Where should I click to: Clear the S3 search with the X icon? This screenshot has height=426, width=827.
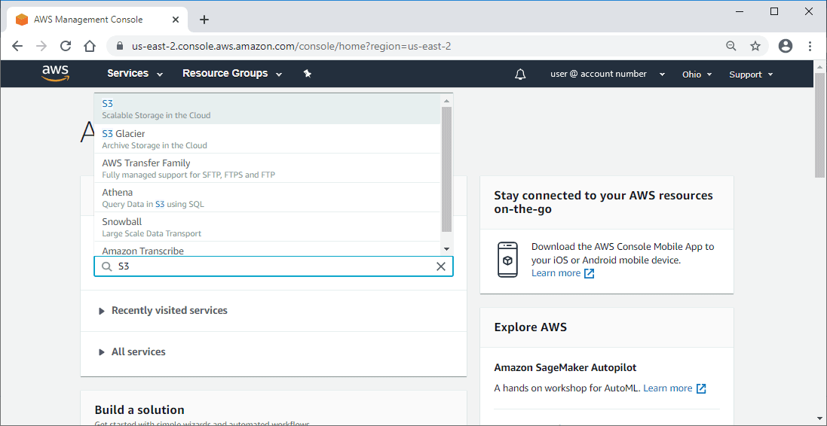point(441,266)
